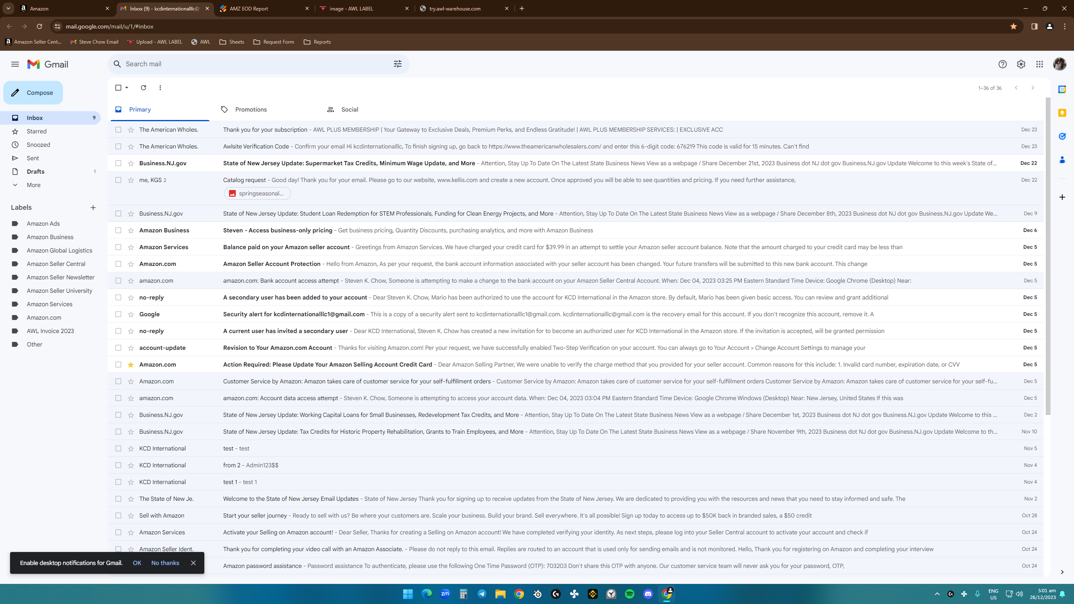Click the inbox vertical scrollbar
The width and height of the screenshot is (1074, 604).
(1048, 256)
